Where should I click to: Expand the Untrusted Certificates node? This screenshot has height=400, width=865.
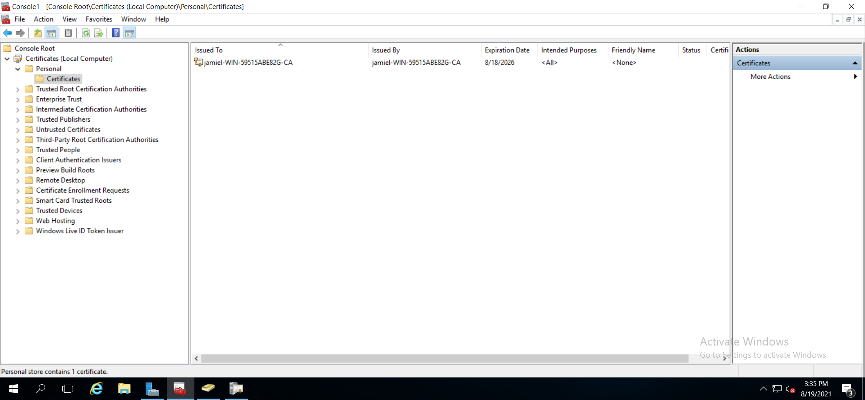(18, 130)
